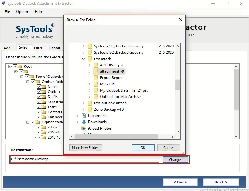Click the MSG FIle folder icon
Screen dimensions: 249x191
pos(96,84)
